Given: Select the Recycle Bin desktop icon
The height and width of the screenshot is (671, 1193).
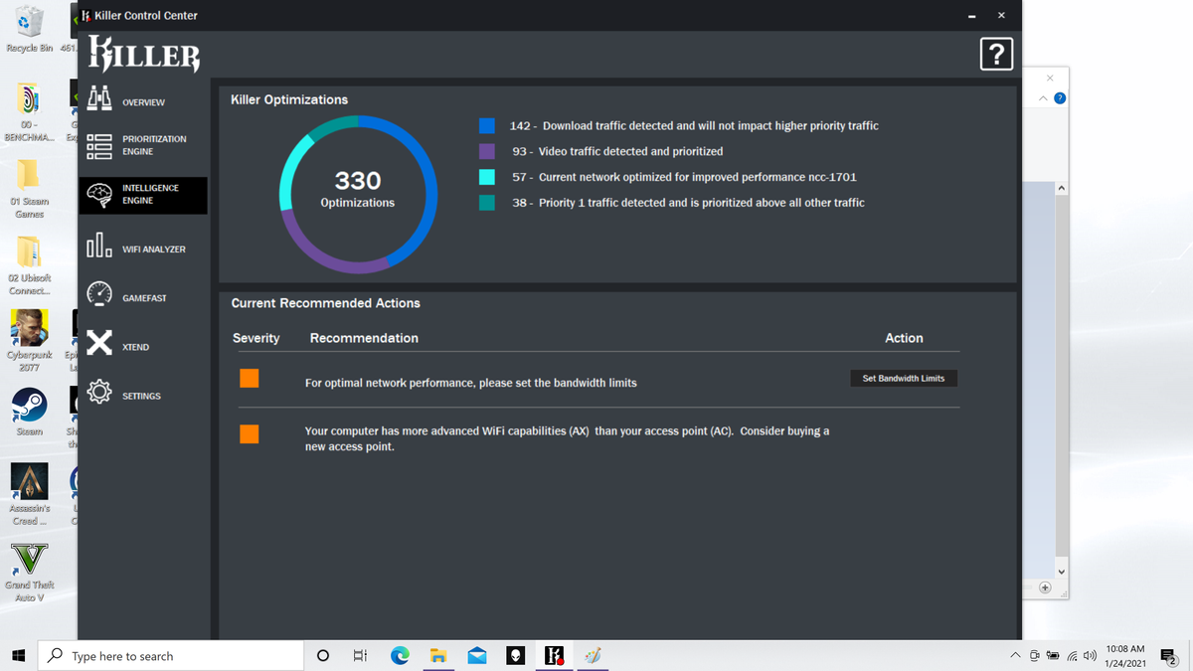Looking at the screenshot, I should click(x=30, y=29).
